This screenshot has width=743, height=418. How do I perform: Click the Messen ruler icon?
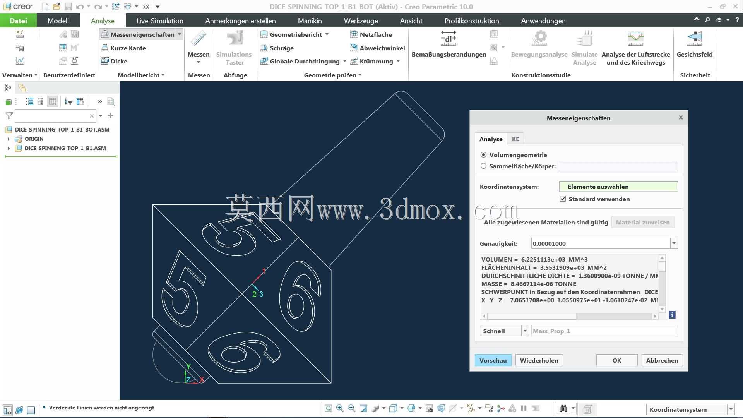point(199,39)
